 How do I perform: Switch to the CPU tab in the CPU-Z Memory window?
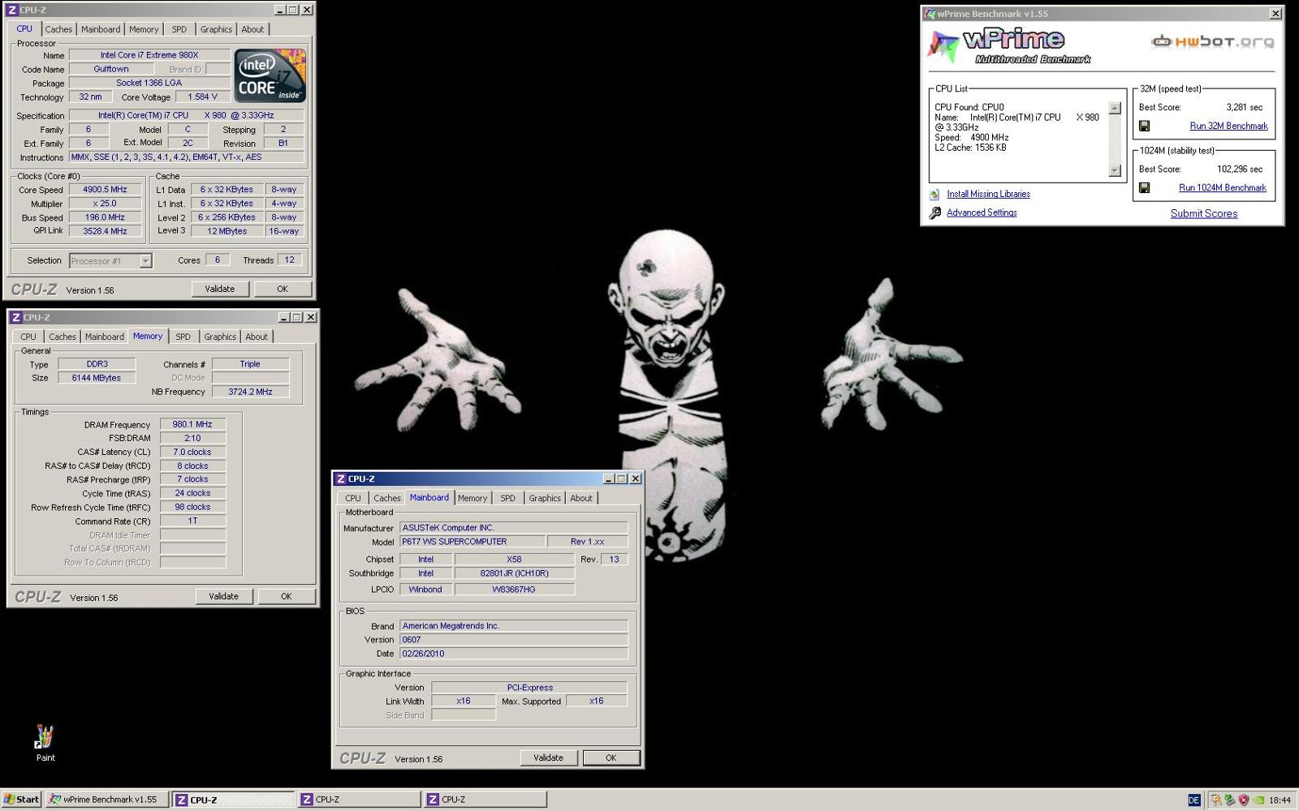click(28, 337)
